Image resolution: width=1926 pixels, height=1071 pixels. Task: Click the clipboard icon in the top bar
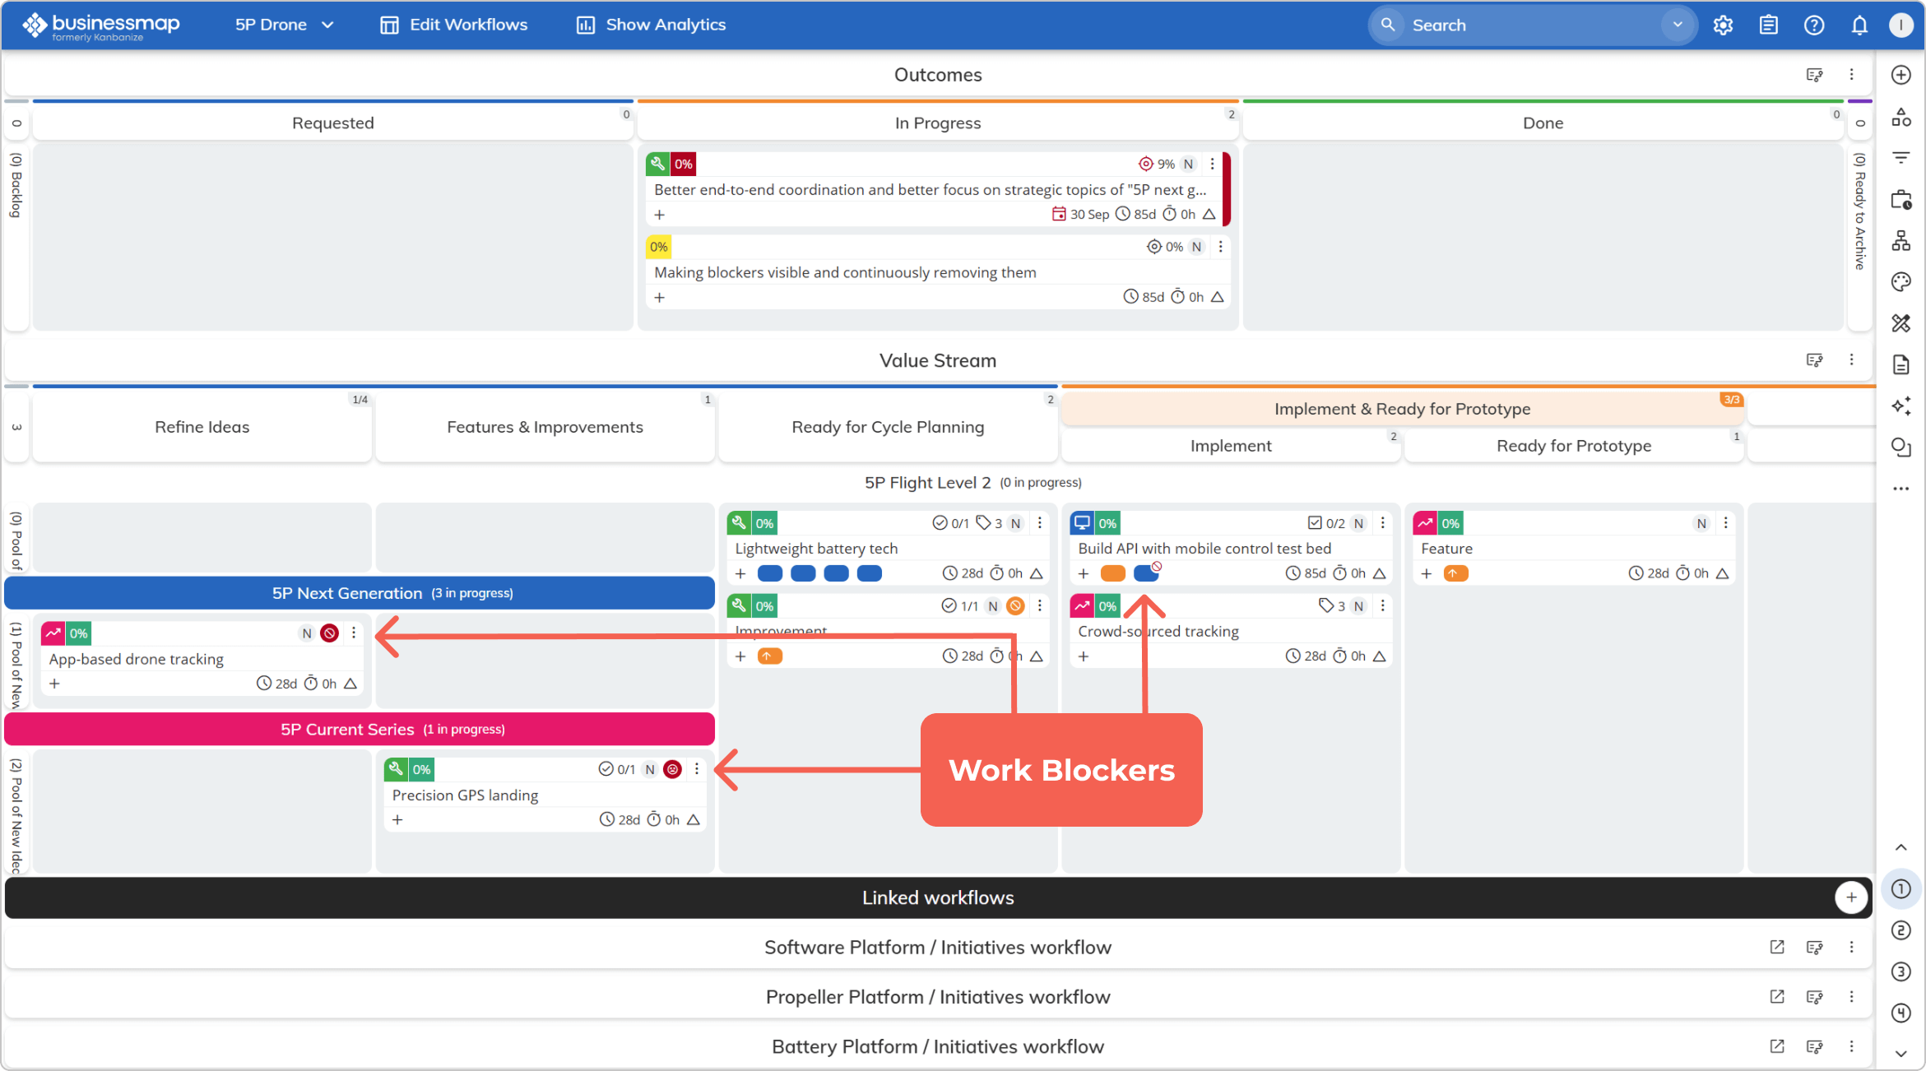[1767, 25]
